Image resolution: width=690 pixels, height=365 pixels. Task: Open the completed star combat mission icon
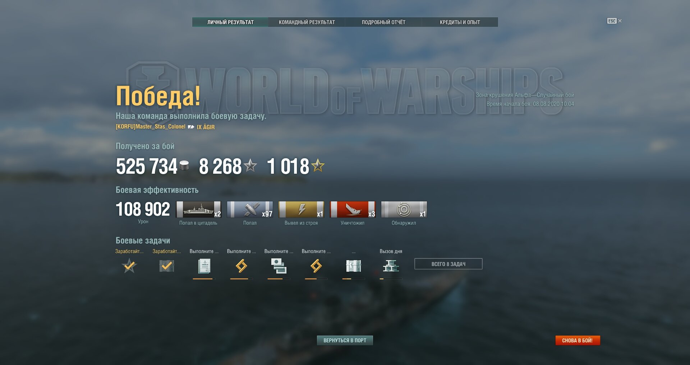129,266
